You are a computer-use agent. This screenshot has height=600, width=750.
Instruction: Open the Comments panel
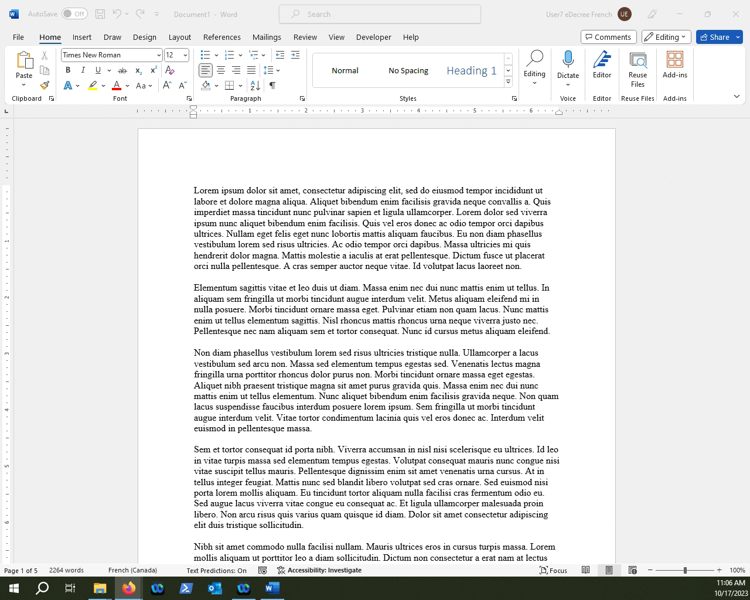point(608,36)
